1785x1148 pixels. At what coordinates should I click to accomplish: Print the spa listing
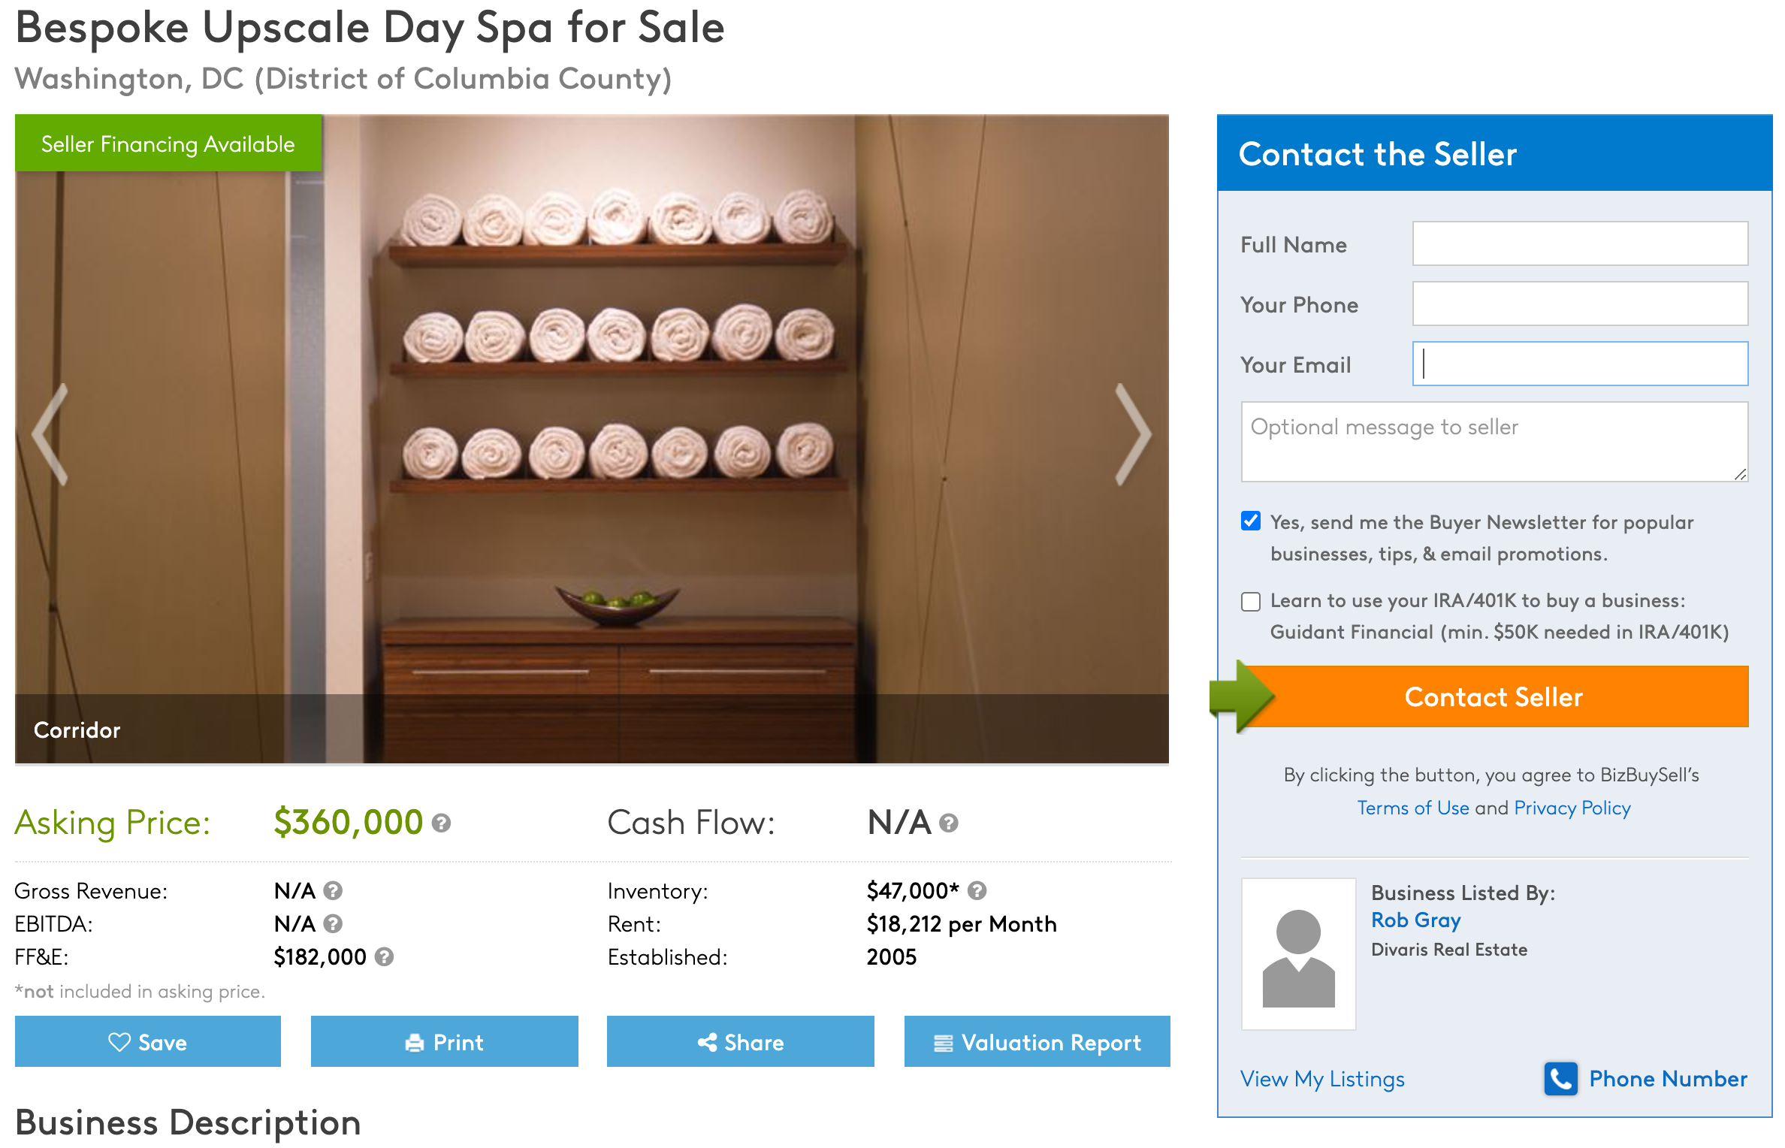coord(444,1042)
